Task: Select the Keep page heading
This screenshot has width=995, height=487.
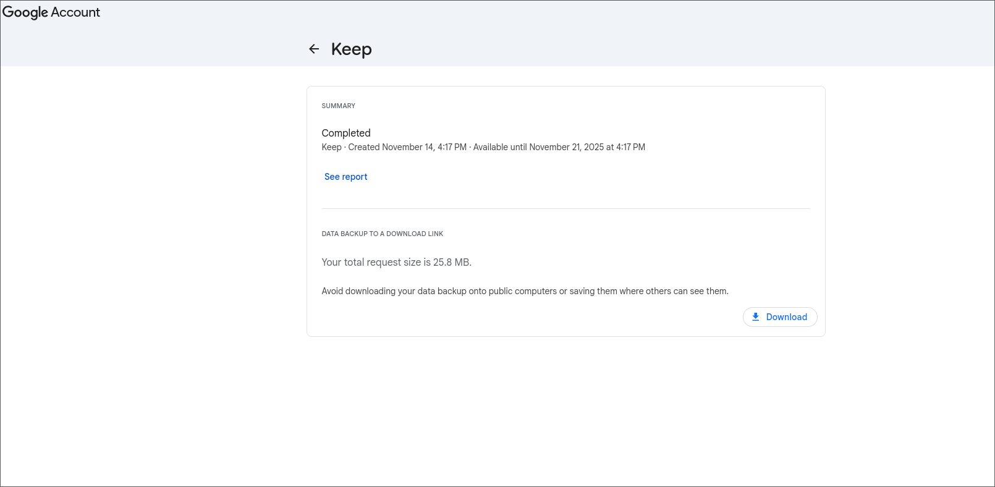Action: tap(351, 49)
